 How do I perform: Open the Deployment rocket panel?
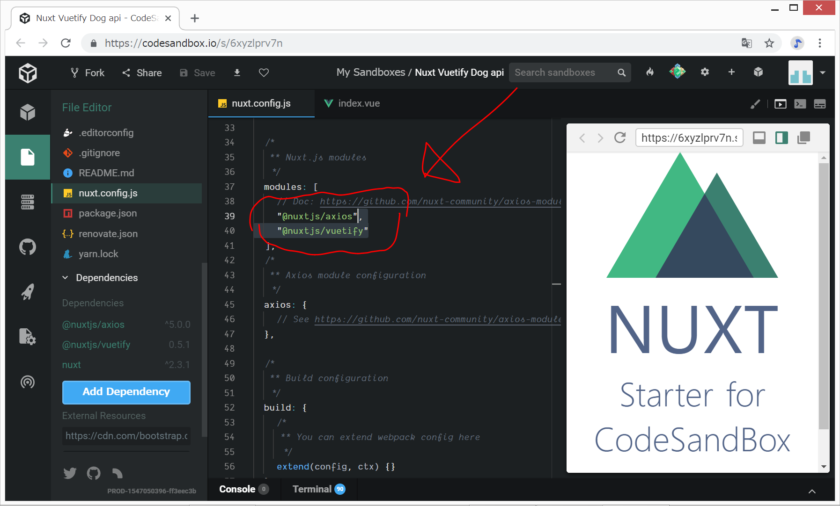28,292
